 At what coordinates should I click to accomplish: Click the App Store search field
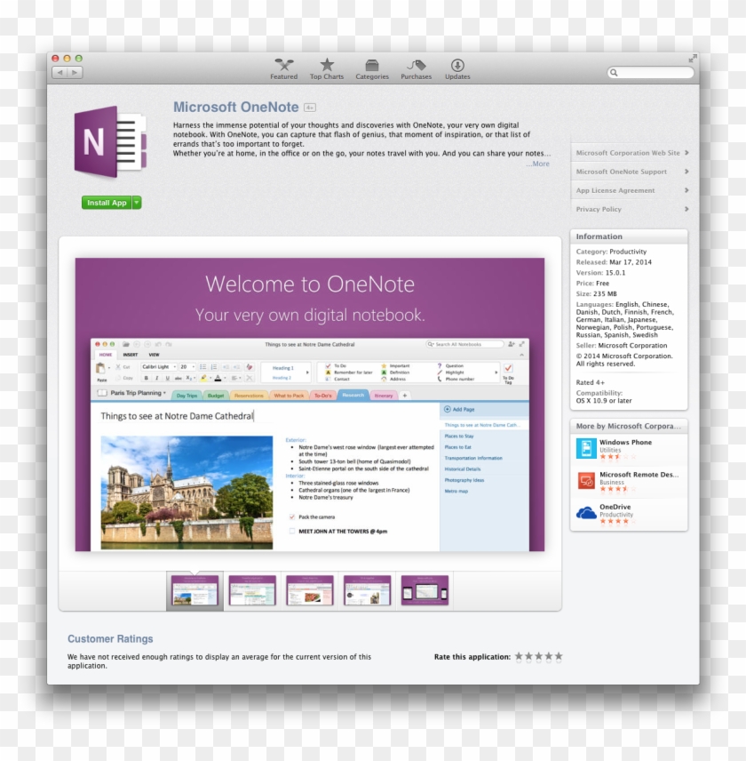(650, 72)
